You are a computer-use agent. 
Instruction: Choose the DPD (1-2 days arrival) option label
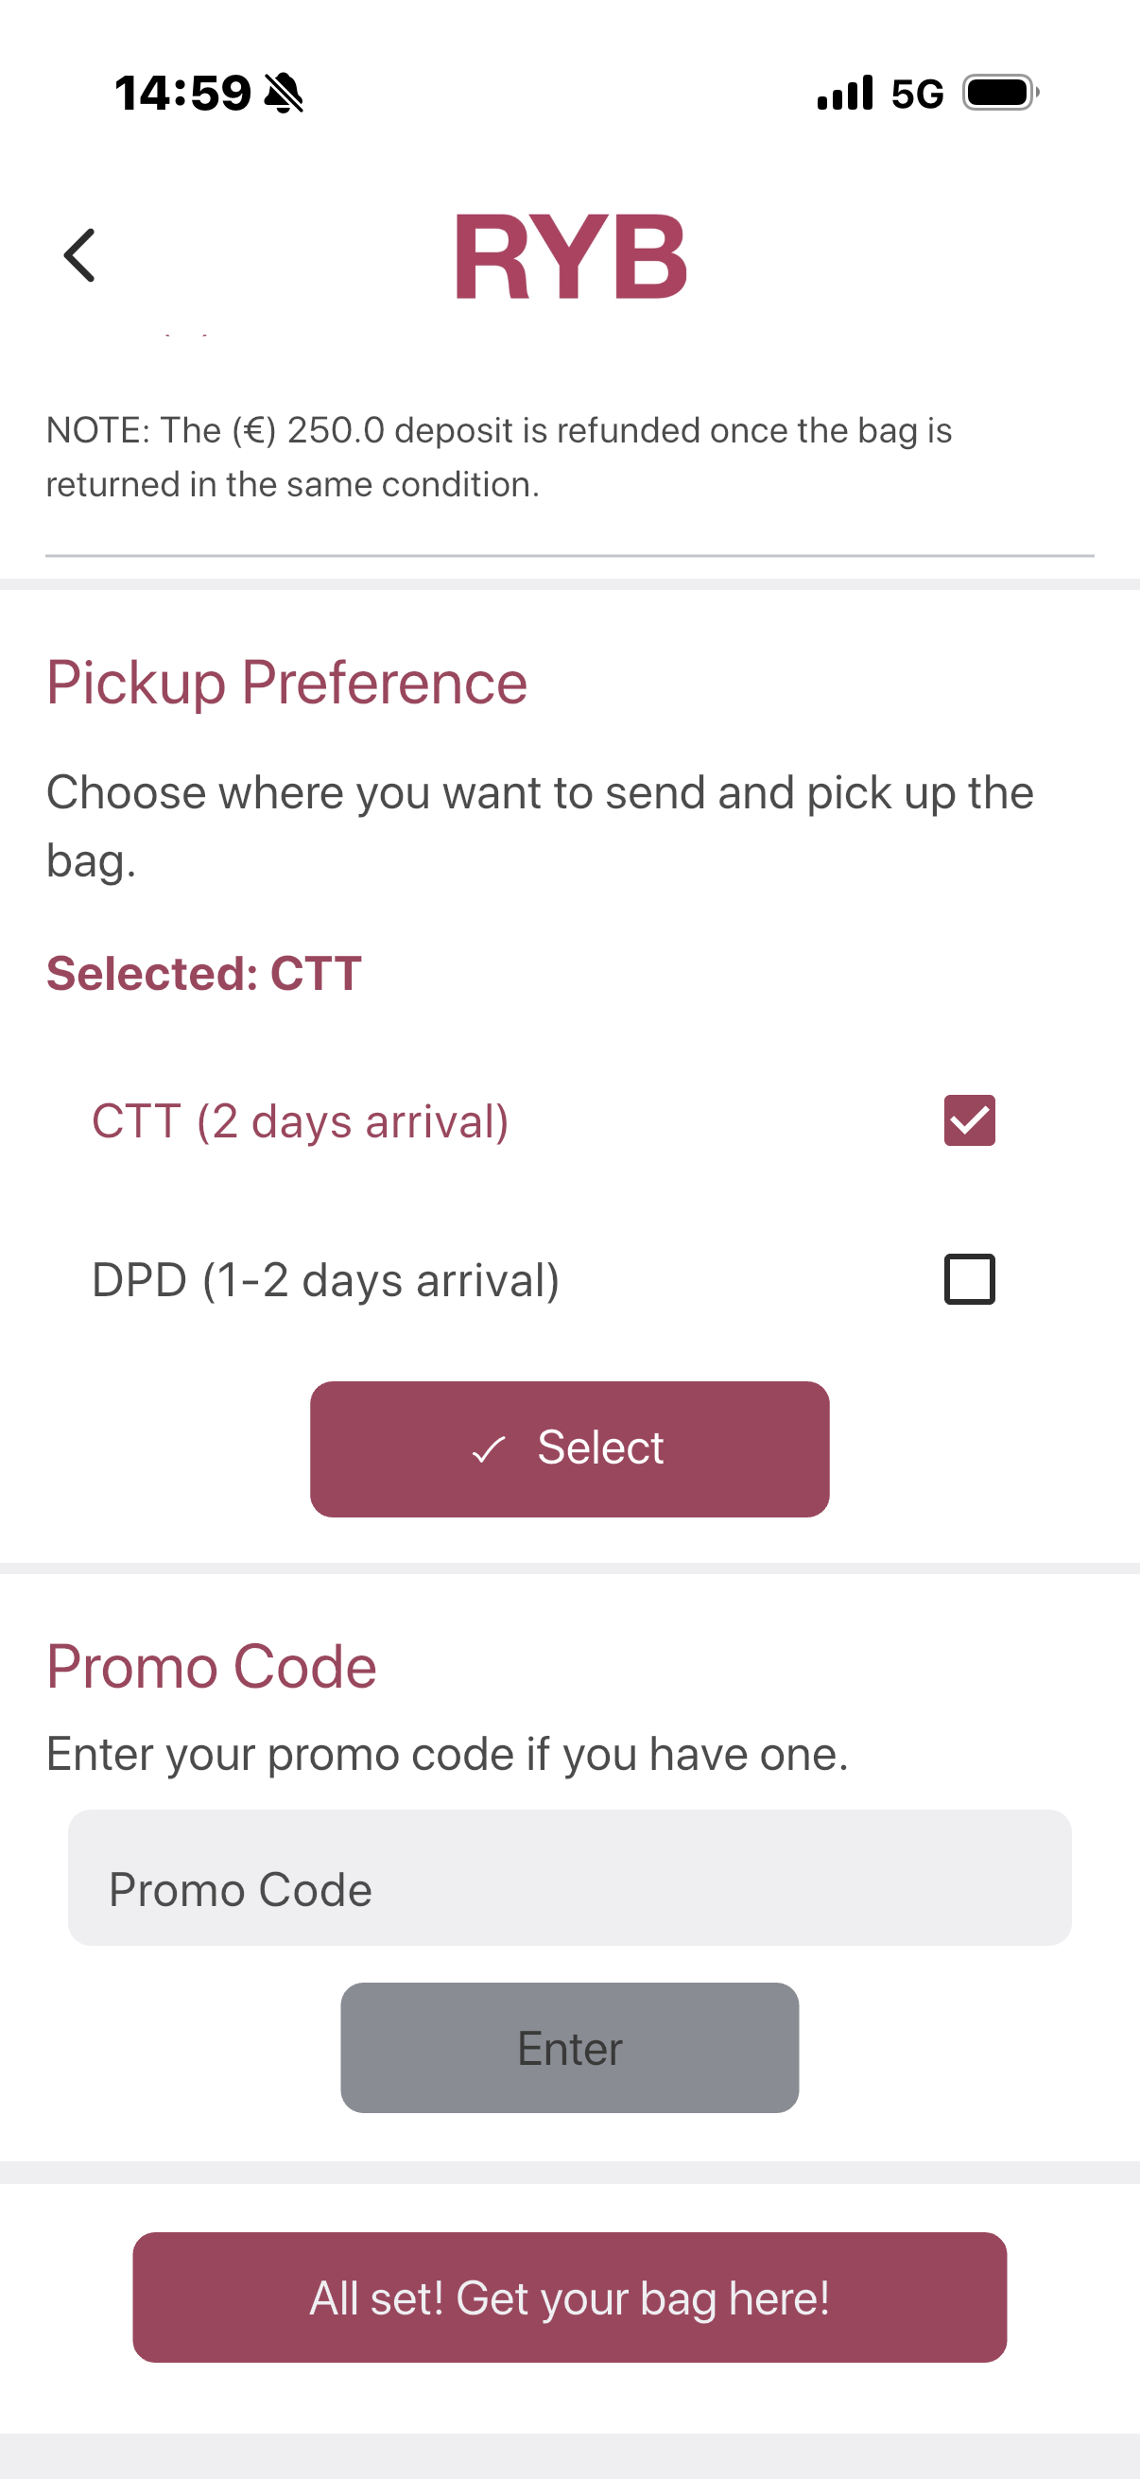[x=325, y=1280]
